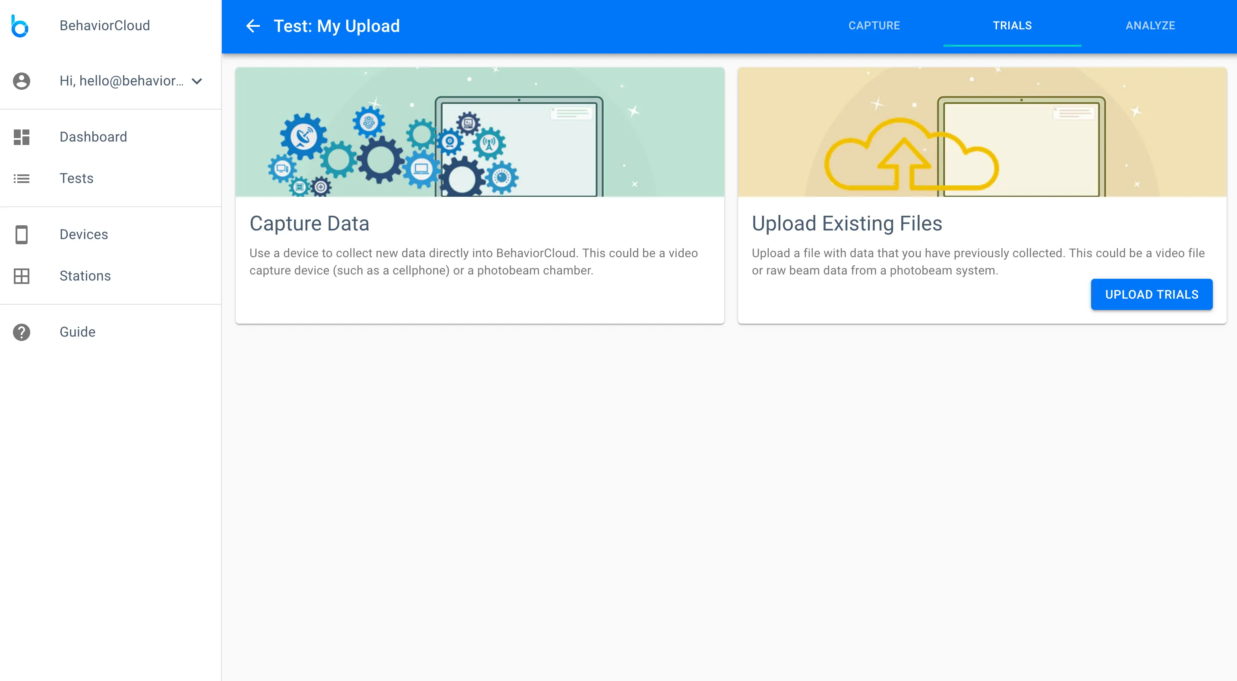
Task: Click the Stations grid icon
Action: pos(22,276)
